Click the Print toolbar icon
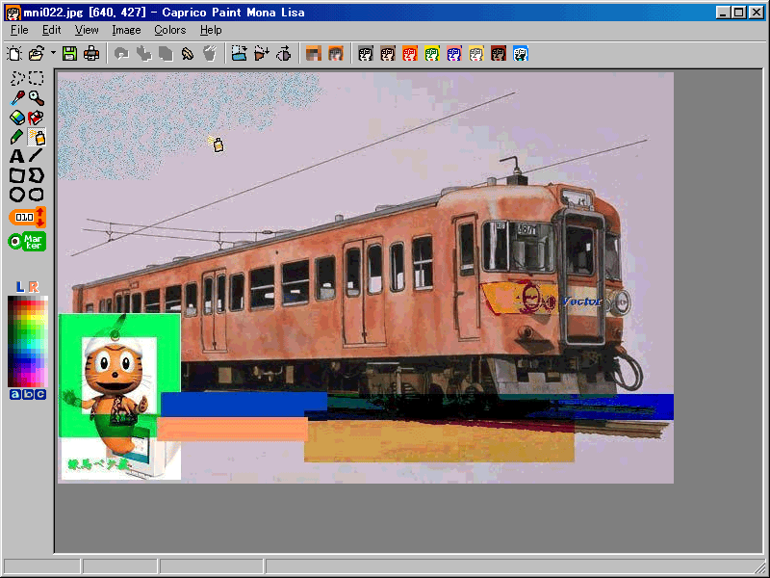 click(91, 54)
